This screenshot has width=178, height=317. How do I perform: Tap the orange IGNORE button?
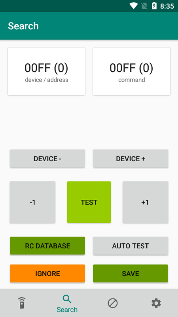(x=47, y=273)
